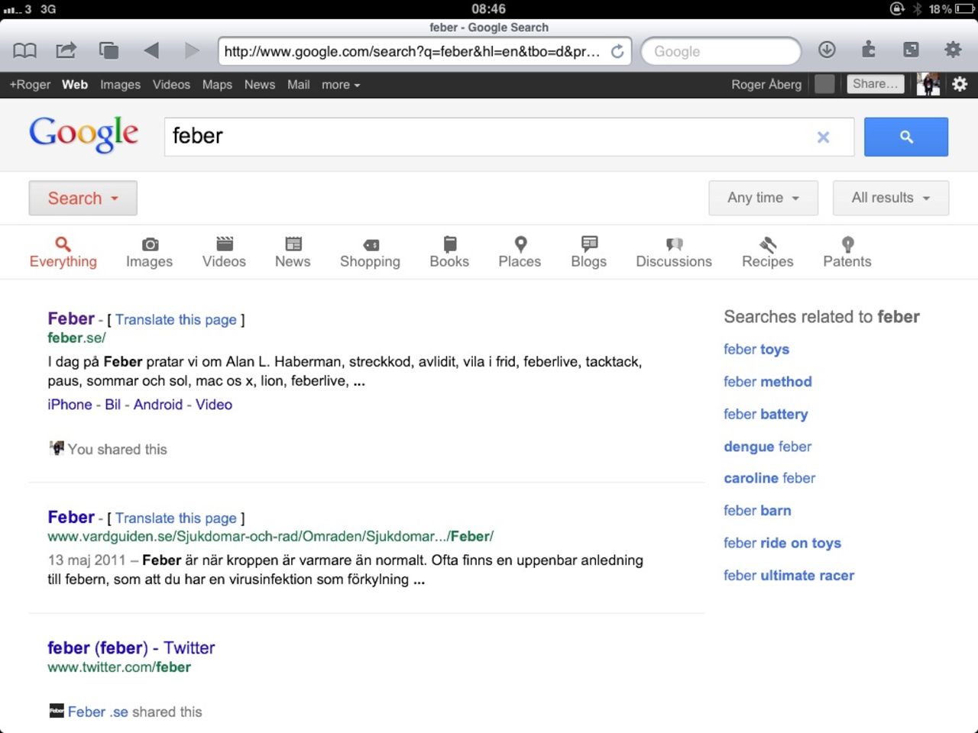Submit search with the blue magnifier button
Screen dimensions: 978x733
[x=905, y=137]
